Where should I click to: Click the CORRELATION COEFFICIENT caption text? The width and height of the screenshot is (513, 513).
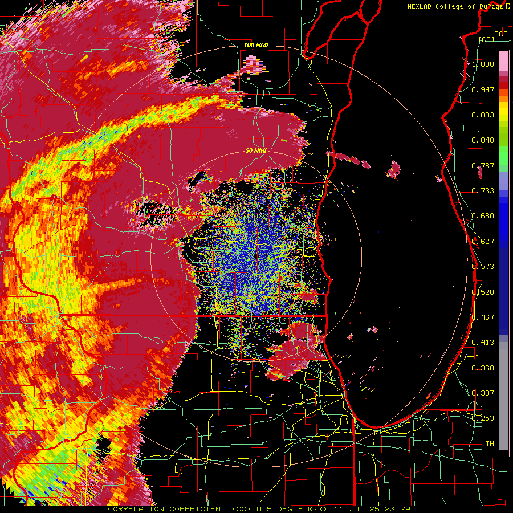(166, 509)
